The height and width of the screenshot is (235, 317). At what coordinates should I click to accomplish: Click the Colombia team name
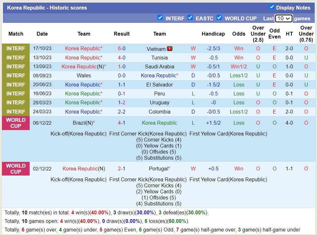(x=159, y=112)
